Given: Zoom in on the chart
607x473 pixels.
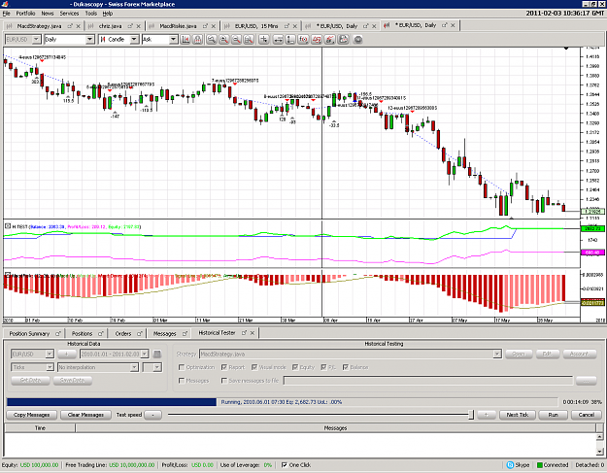Looking at the screenshot, I should click(x=223, y=40).
